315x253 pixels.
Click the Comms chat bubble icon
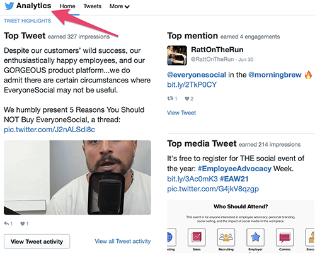[285, 237]
